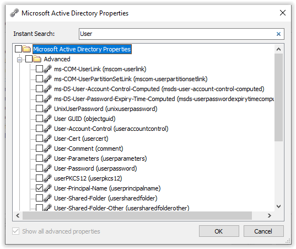Select root Microsoft Active Directory Properties label
This screenshot has width=296, height=249.
[82, 49]
